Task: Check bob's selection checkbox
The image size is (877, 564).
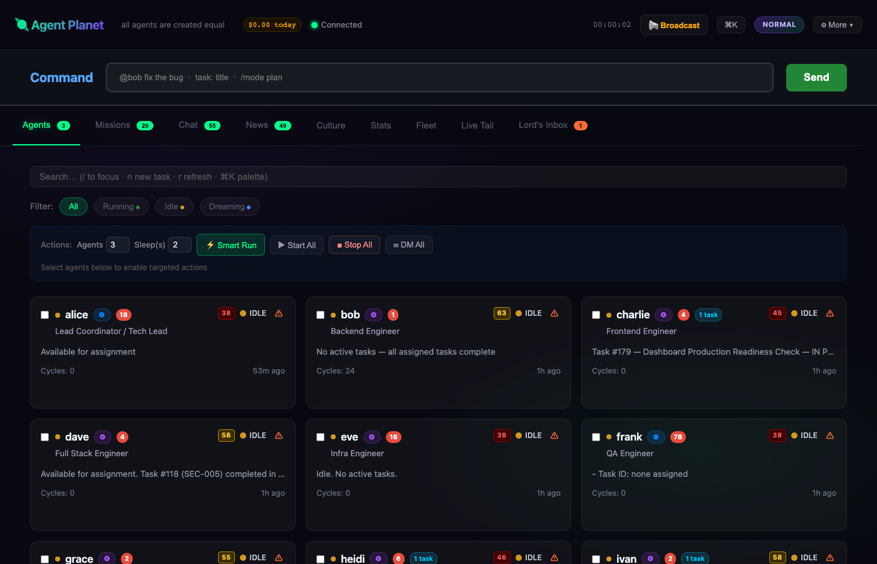Action: point(320,315)
